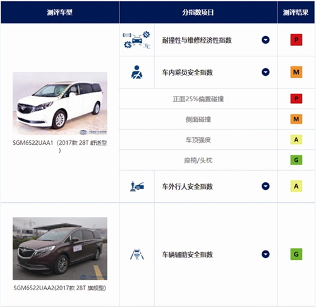
Task: Click the crashworthiness and repair economy icon
Action: pyautogui.click(x=137, y=40)
